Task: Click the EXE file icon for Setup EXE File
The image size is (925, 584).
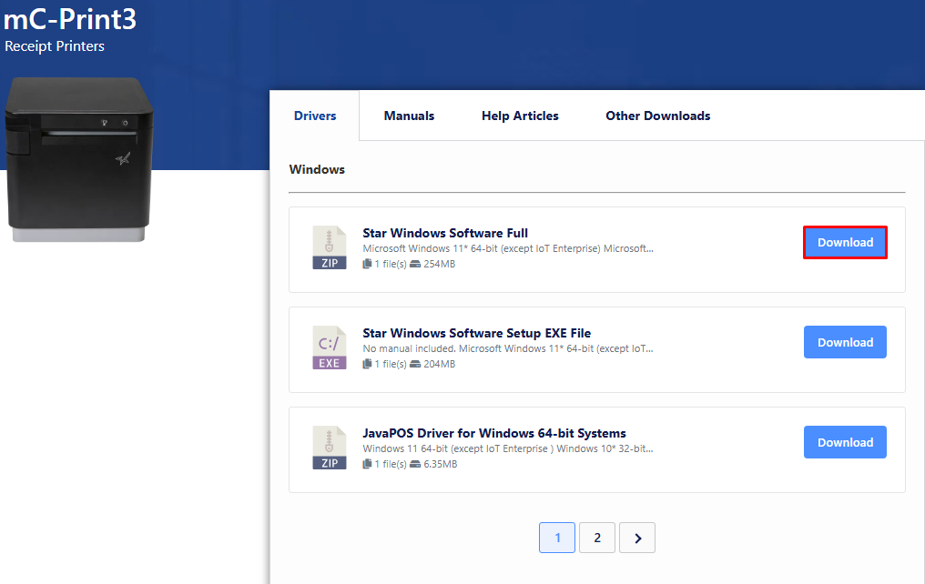Action: point(329,348)
